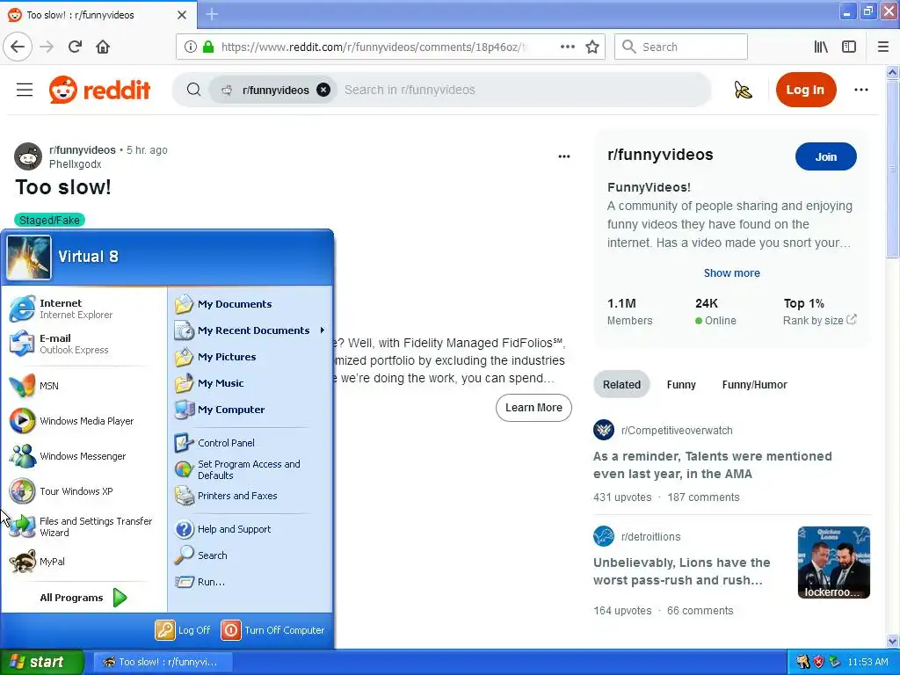Image resolution: width=900 pixels, height=675 pixels.
Task: Open browser hamburger menu
Action: 883,47
